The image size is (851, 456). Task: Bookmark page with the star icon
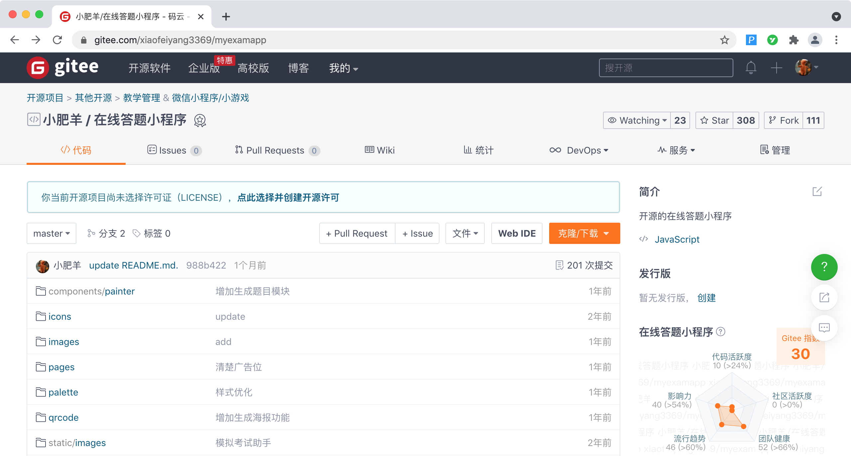(x=724, y=40)
